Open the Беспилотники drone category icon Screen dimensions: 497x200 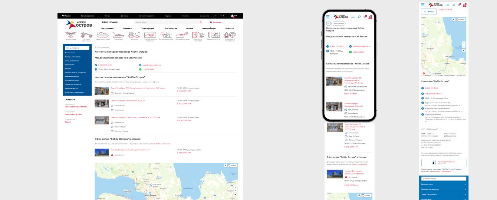[70, 34]
